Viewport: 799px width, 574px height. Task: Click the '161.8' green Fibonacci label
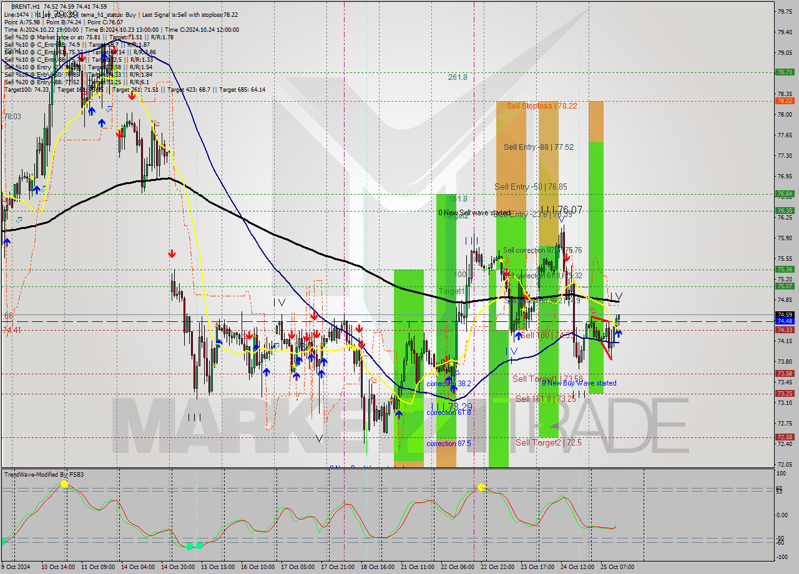(x=458, y=199)
